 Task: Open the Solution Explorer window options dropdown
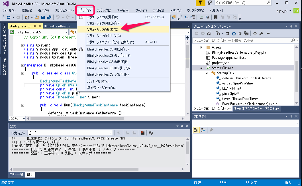(286, 26)
